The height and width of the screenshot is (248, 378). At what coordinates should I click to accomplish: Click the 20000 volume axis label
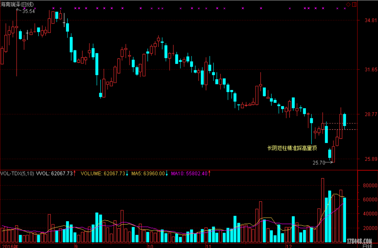coord(370,228)
